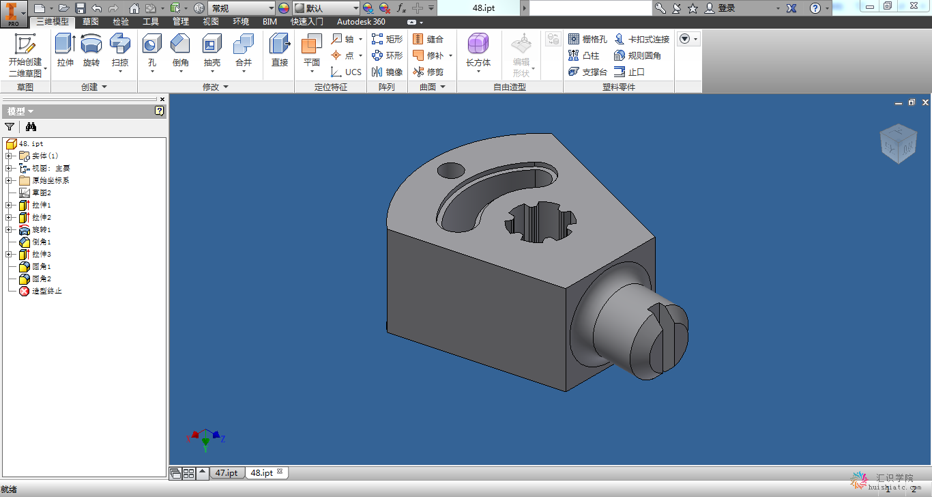Image resolution: width=932 pixels, height=497 pixels.
Task: Click the binoculars find icon in browser
Action: tap(31, 126)
